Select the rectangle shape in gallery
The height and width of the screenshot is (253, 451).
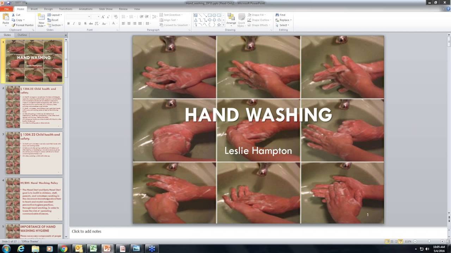coord(210,15)
